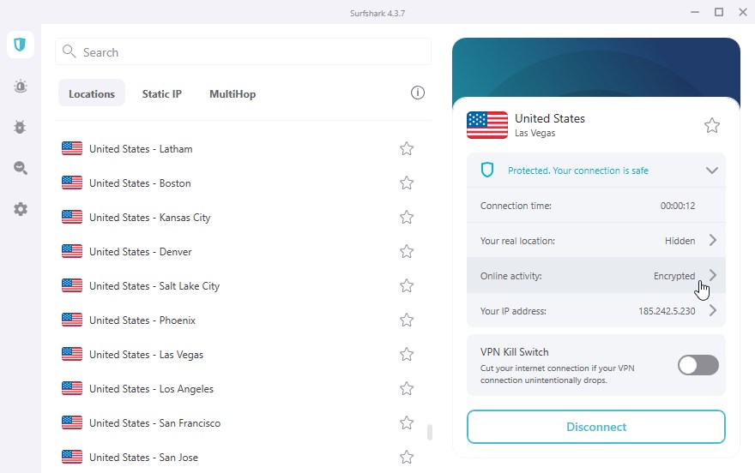Click the Disconnect button
The image size is (755, 473).
596,427
